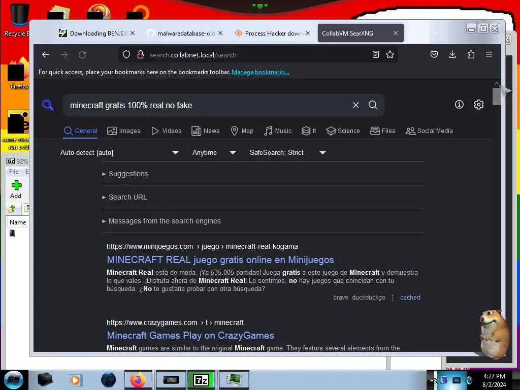Select the Images search category
This screenshot has width=520, height=390.
tap(124, 131)
